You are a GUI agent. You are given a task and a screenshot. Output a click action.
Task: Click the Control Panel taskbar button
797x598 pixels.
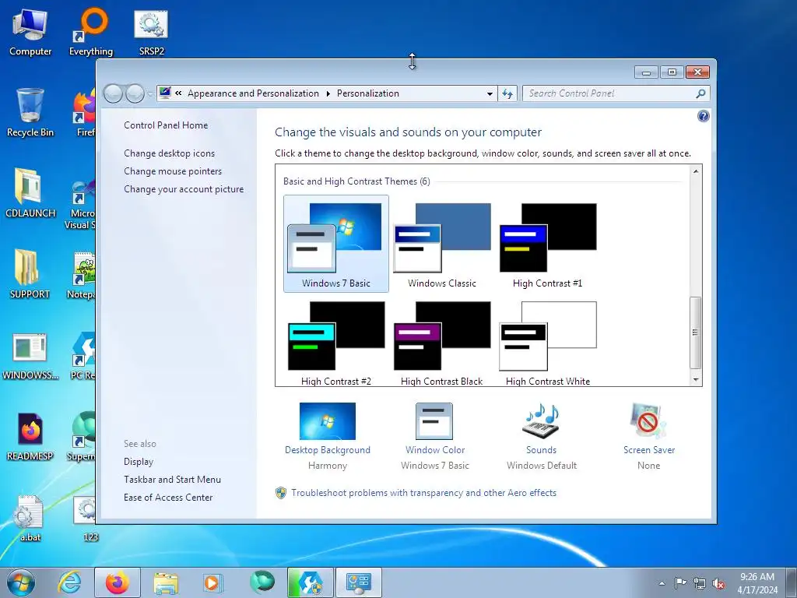pos(358,582)
